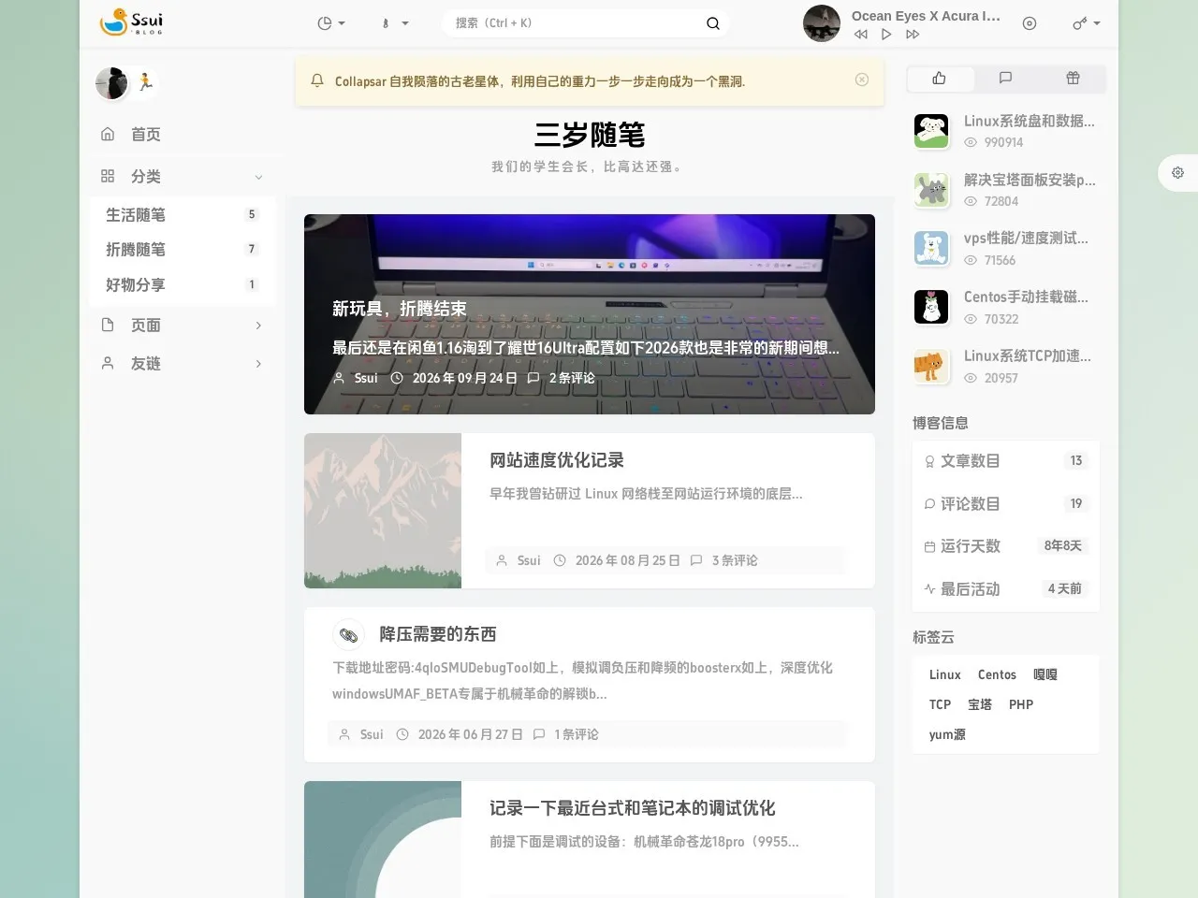Skip to the previous music track
The image size is (1198, 898).
[x=860, y=35]
